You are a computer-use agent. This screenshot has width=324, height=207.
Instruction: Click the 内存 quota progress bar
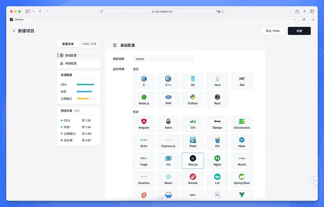[86, 91]
